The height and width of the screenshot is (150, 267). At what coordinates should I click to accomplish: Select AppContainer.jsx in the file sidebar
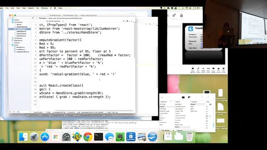[x=22, y=27]
